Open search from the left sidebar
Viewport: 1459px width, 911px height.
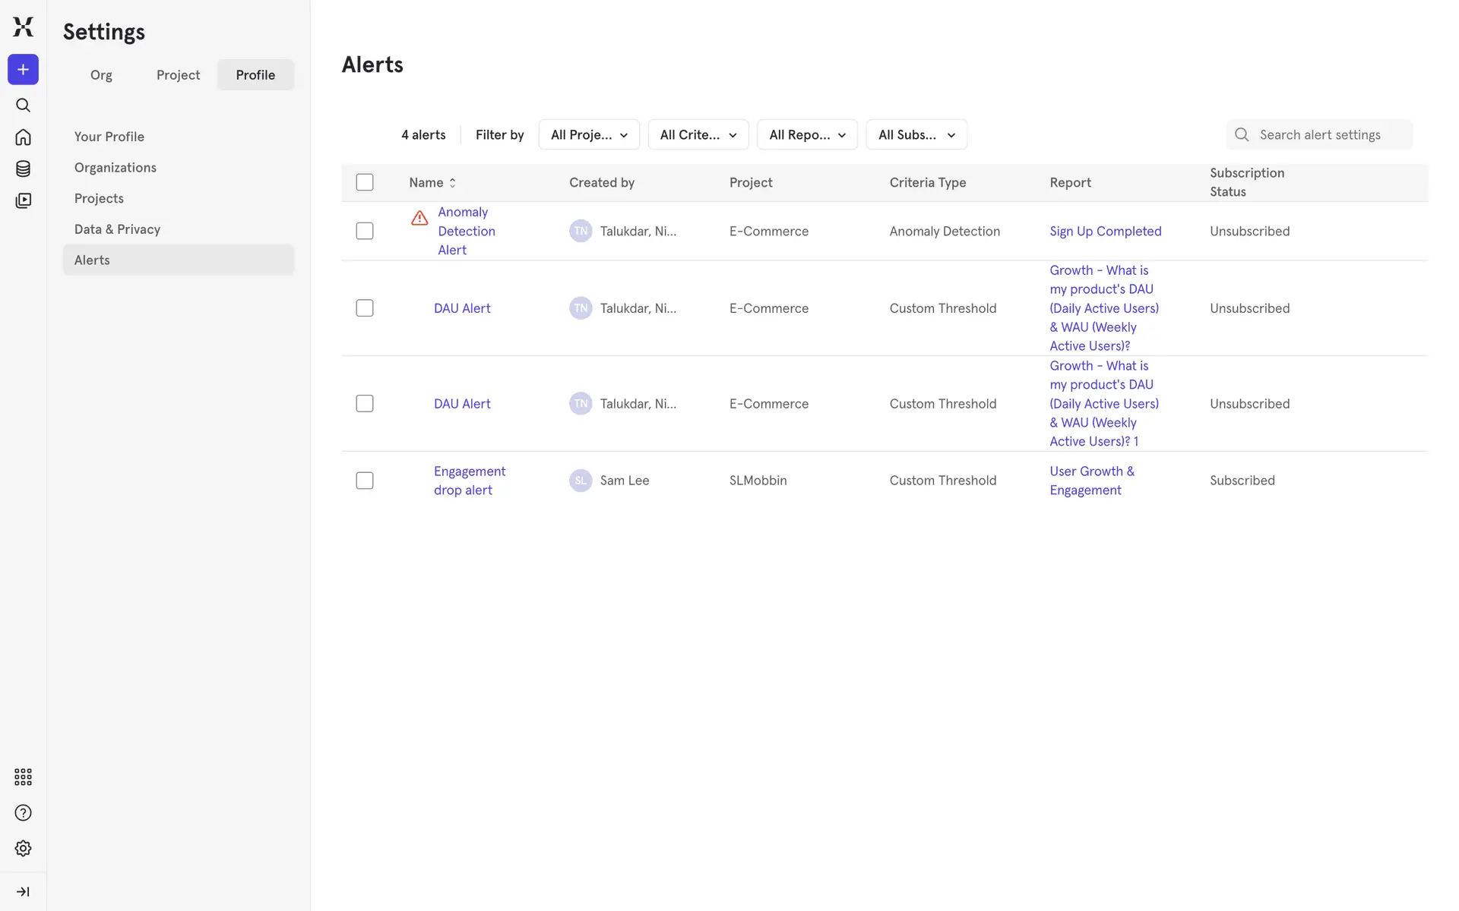tap(23, 106)
